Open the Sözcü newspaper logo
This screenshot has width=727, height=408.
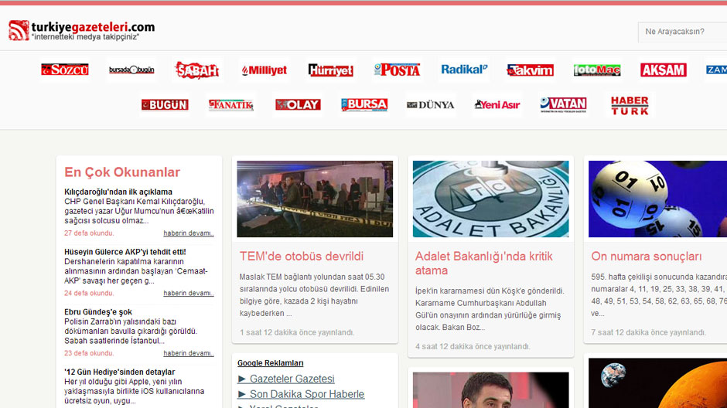coord(65,70)
